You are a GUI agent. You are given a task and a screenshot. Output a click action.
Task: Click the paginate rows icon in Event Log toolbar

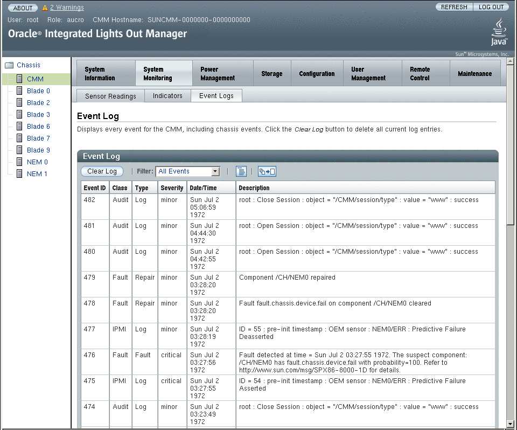pos(241,171)
